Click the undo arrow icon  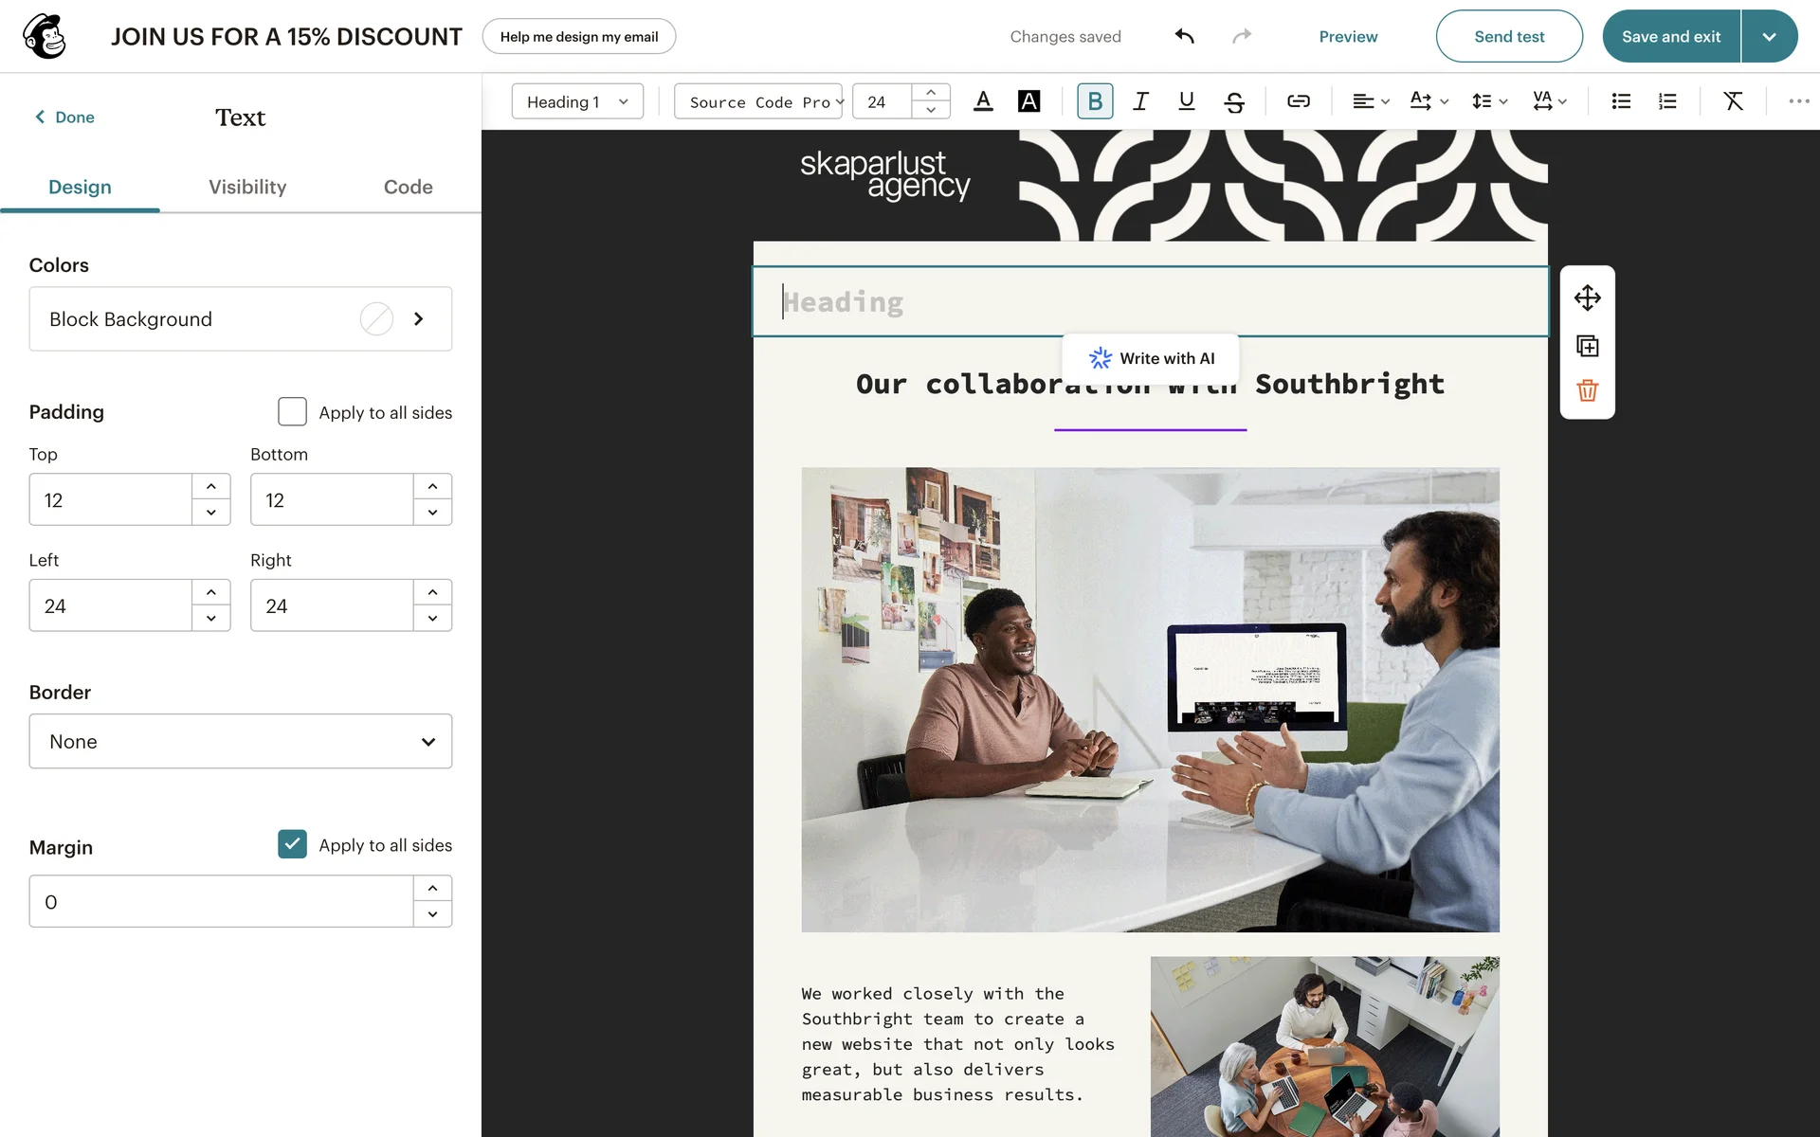tap(1184, 36)
